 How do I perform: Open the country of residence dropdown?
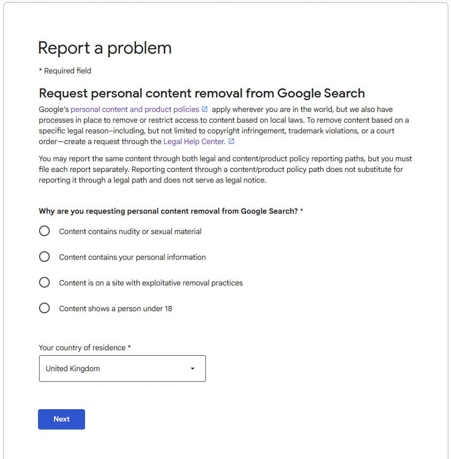point(123,368)
